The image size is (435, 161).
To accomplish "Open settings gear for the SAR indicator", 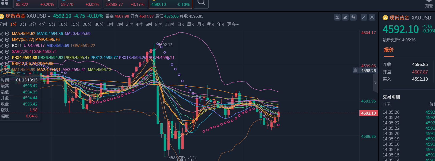I will click(x=7, y=52).
